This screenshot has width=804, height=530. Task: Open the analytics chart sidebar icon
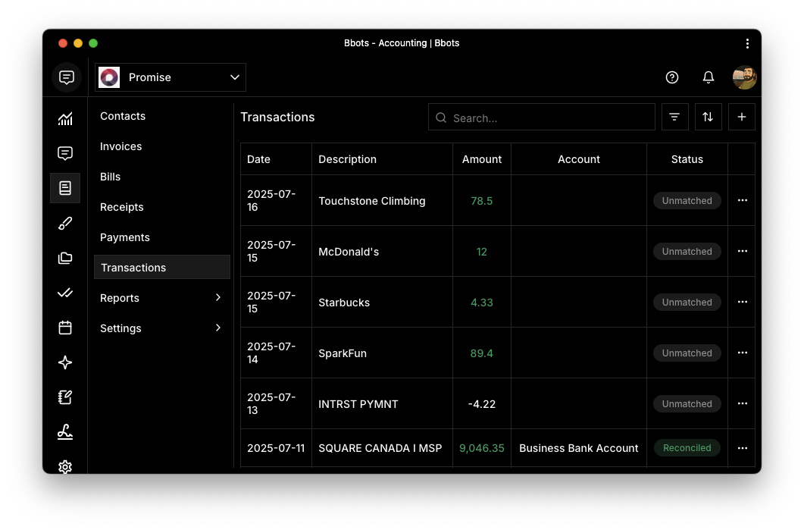(x=65, y=118)
